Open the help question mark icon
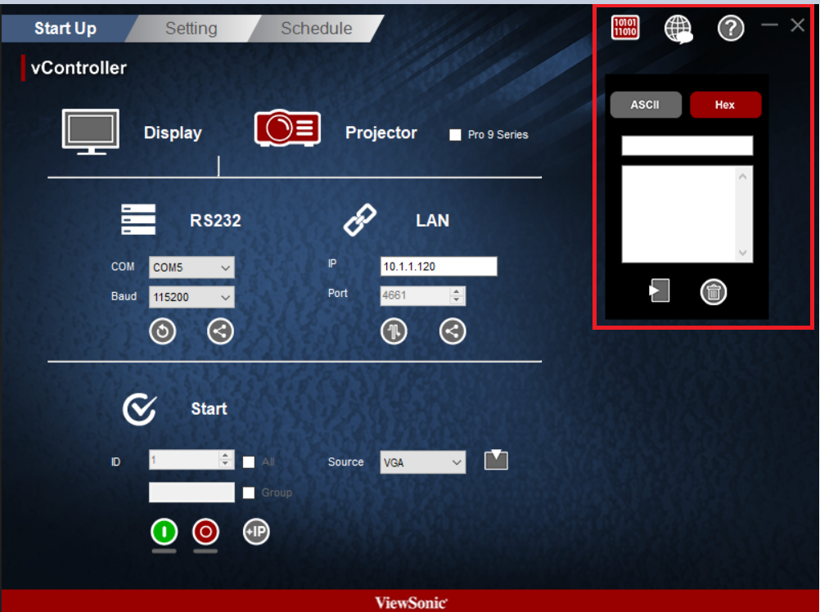This screenshot has width=820, height=612. 731,28
